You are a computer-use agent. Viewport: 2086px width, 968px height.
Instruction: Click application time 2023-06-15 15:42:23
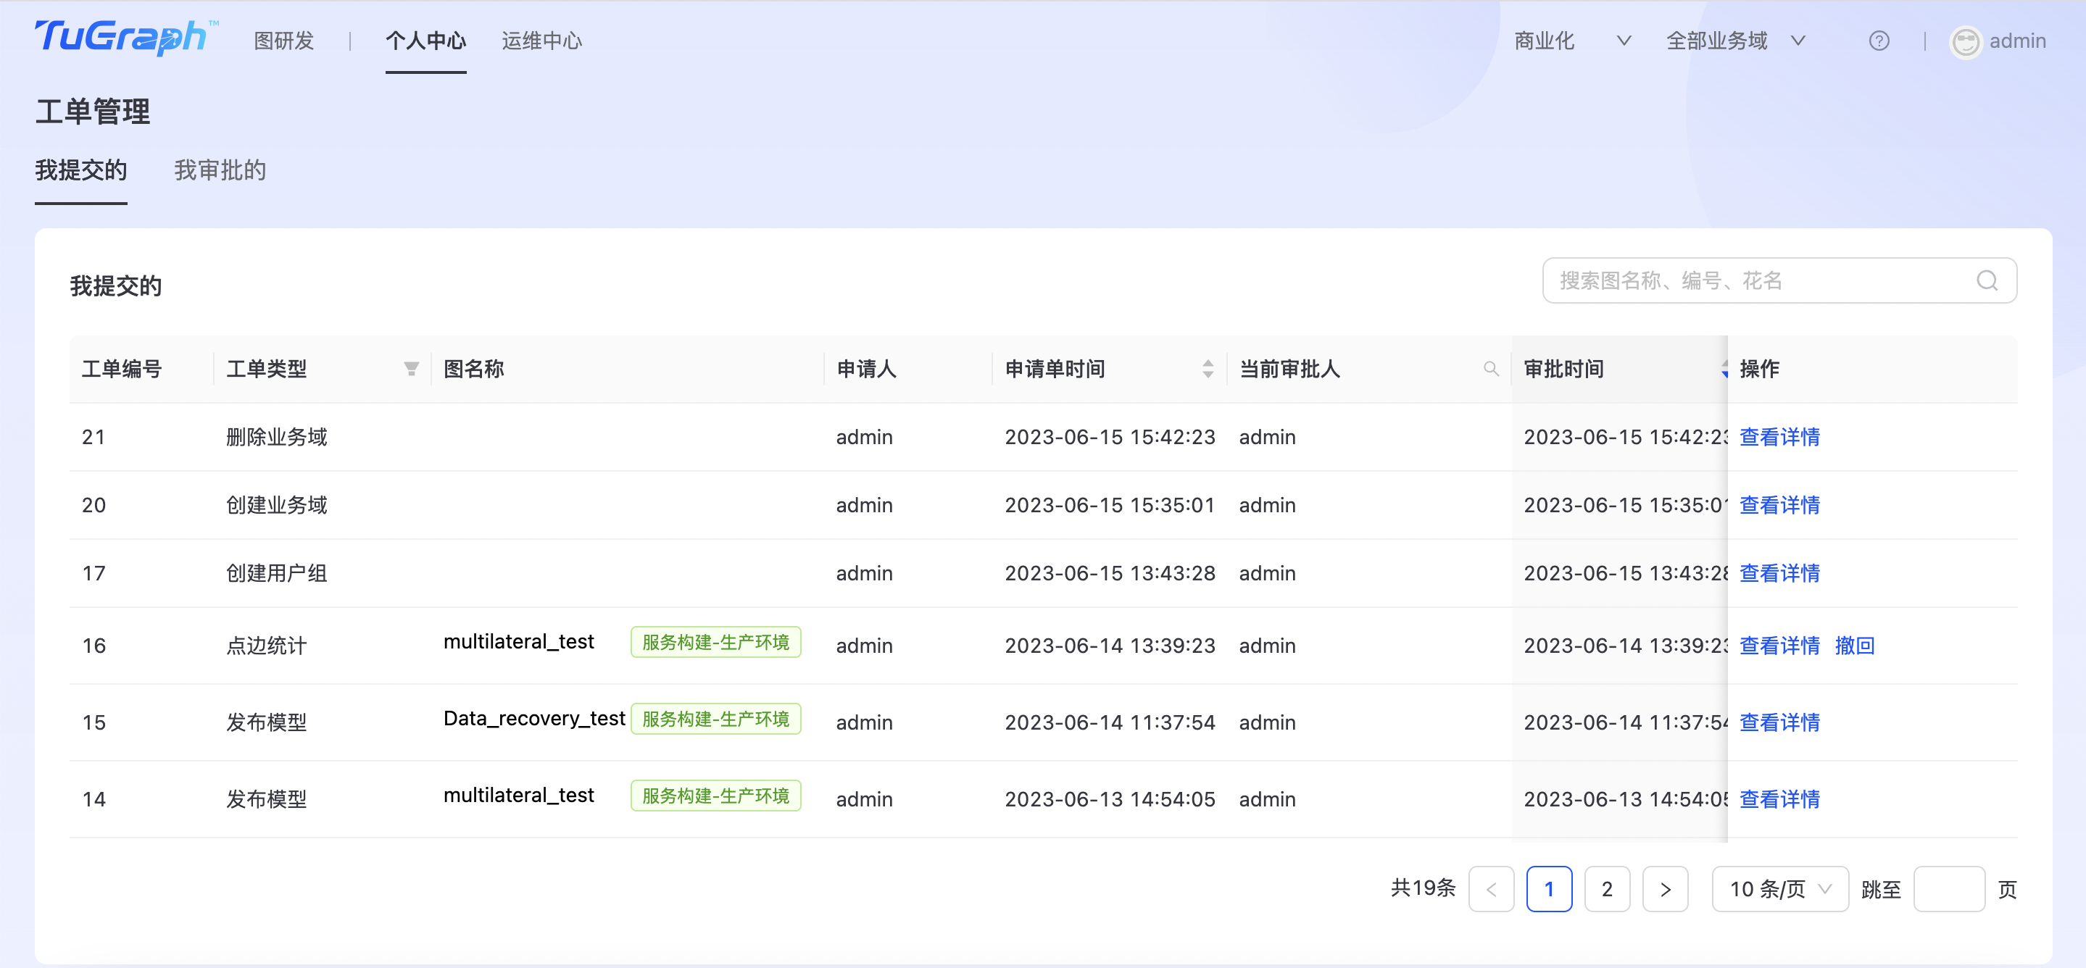click(1110, 437)
